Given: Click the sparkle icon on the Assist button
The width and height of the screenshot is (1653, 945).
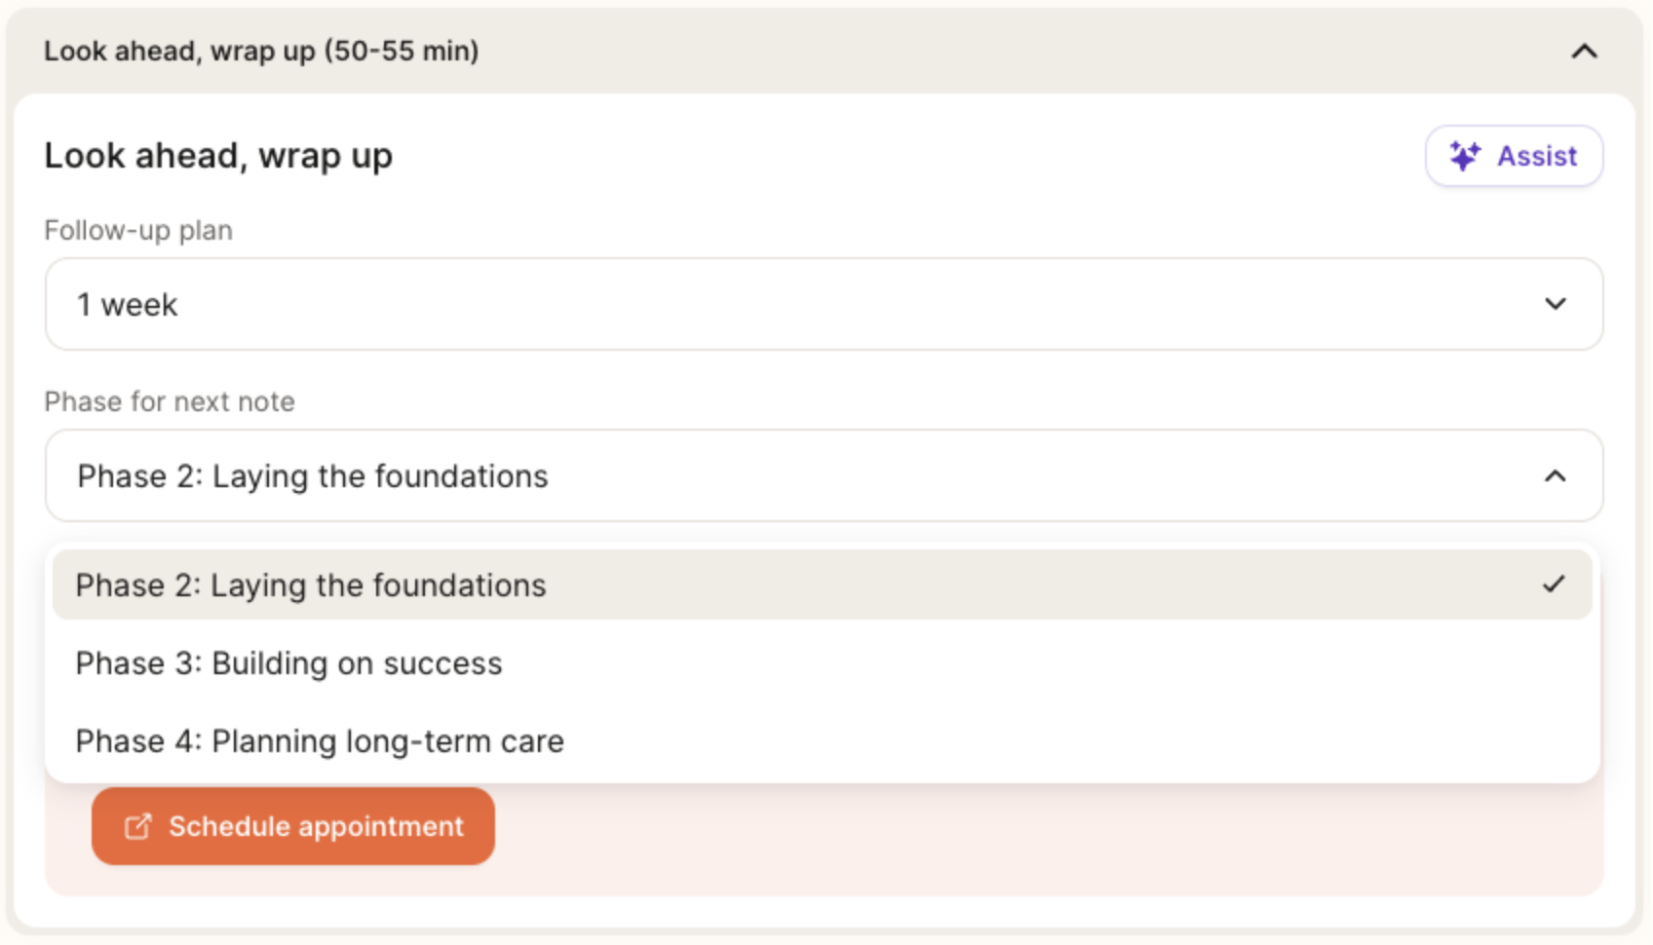Looking at the screenshot, I should coord(1464,156).
